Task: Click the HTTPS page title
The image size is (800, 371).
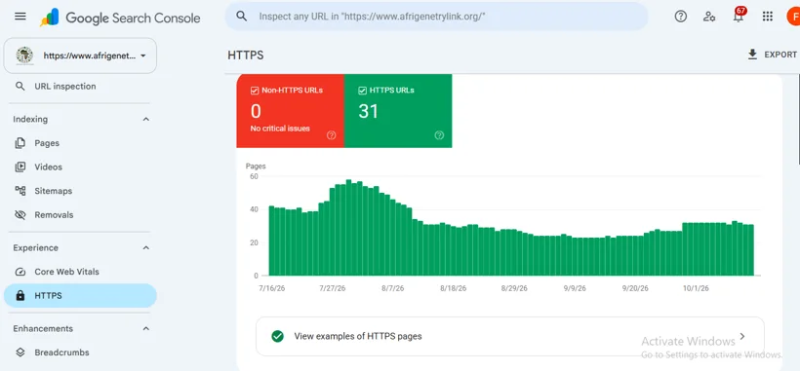Action: (246, 56)
